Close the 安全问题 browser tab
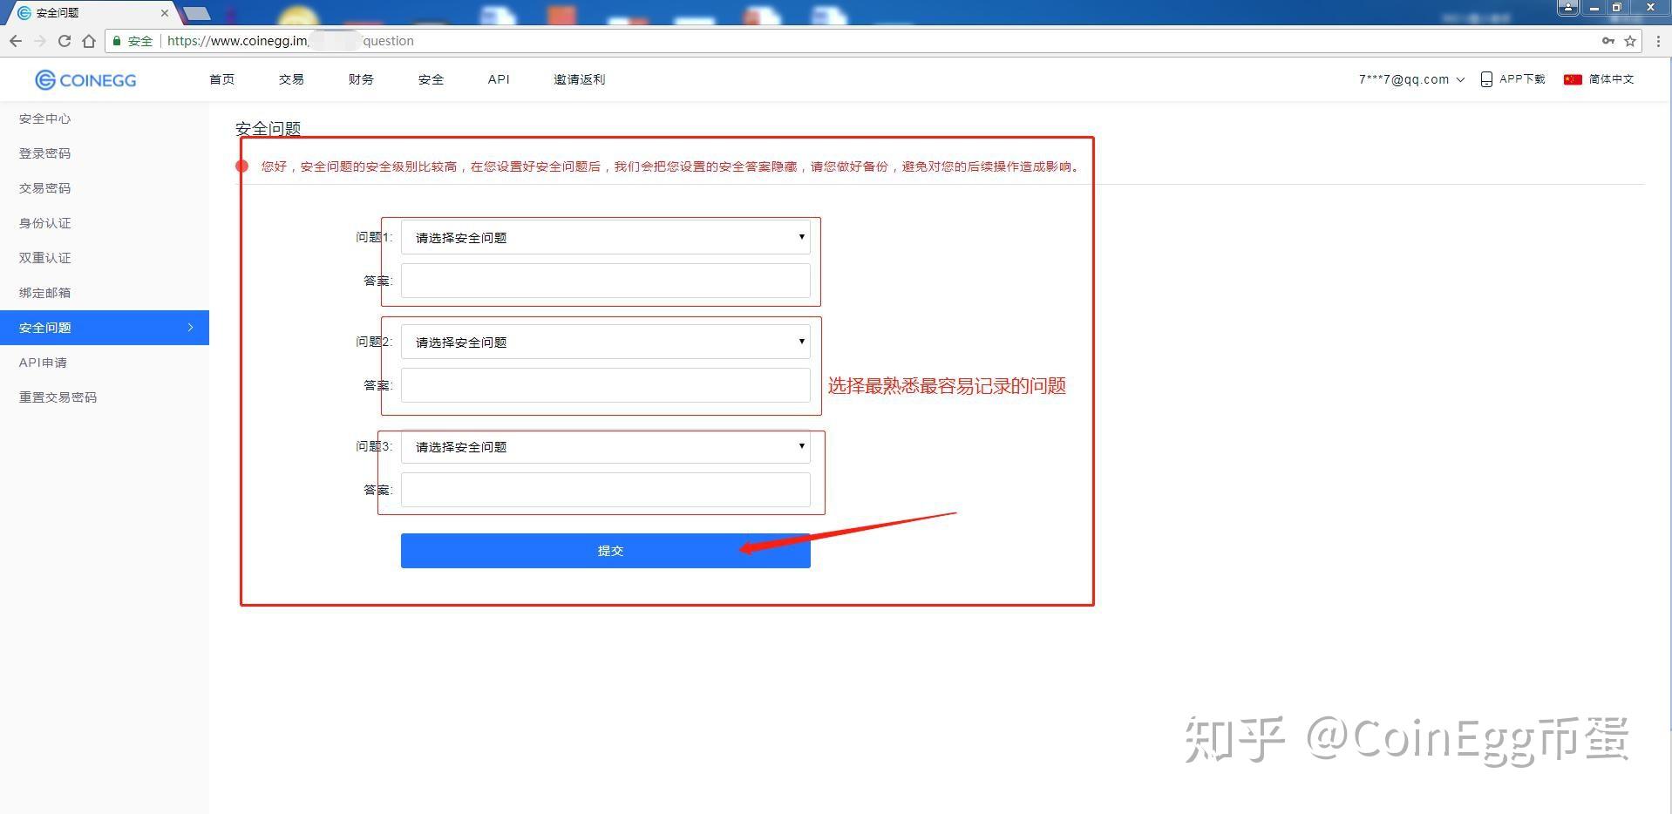This screenshot has width=1672, height=814. [165, 13]
